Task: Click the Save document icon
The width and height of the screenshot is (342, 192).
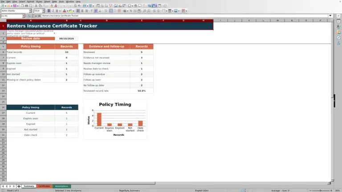Action: coord(15,6)
